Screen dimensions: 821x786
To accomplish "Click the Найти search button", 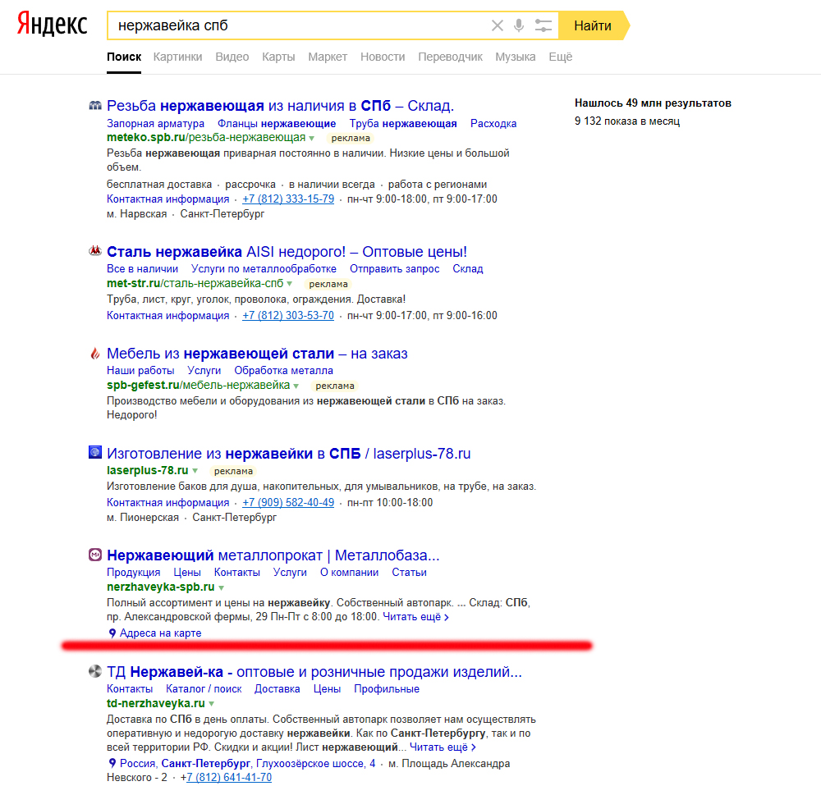I will pyautogui.click(x=592, y=25).
